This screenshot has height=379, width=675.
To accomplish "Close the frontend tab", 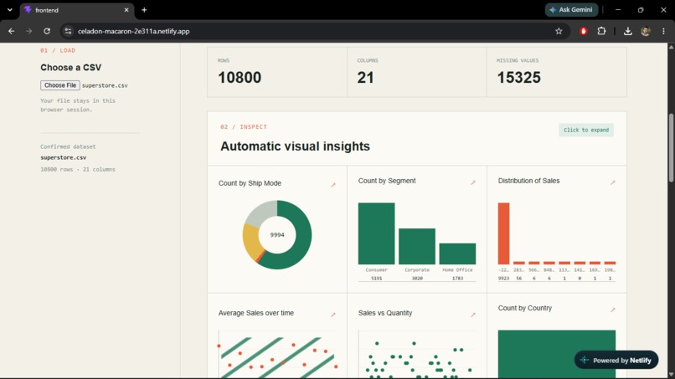I will (126, 10).
